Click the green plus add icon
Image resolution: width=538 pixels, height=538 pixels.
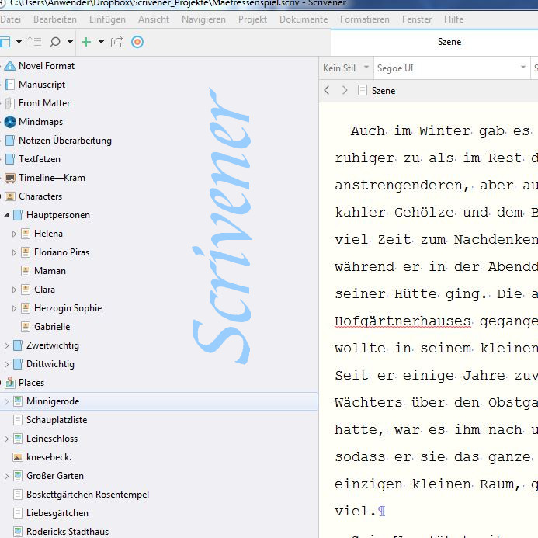tap(86, 42)
